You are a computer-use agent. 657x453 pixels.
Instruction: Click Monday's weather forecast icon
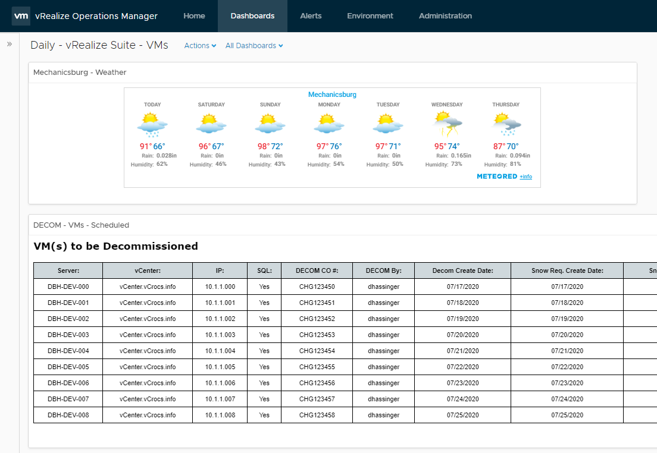pos(329,124)
